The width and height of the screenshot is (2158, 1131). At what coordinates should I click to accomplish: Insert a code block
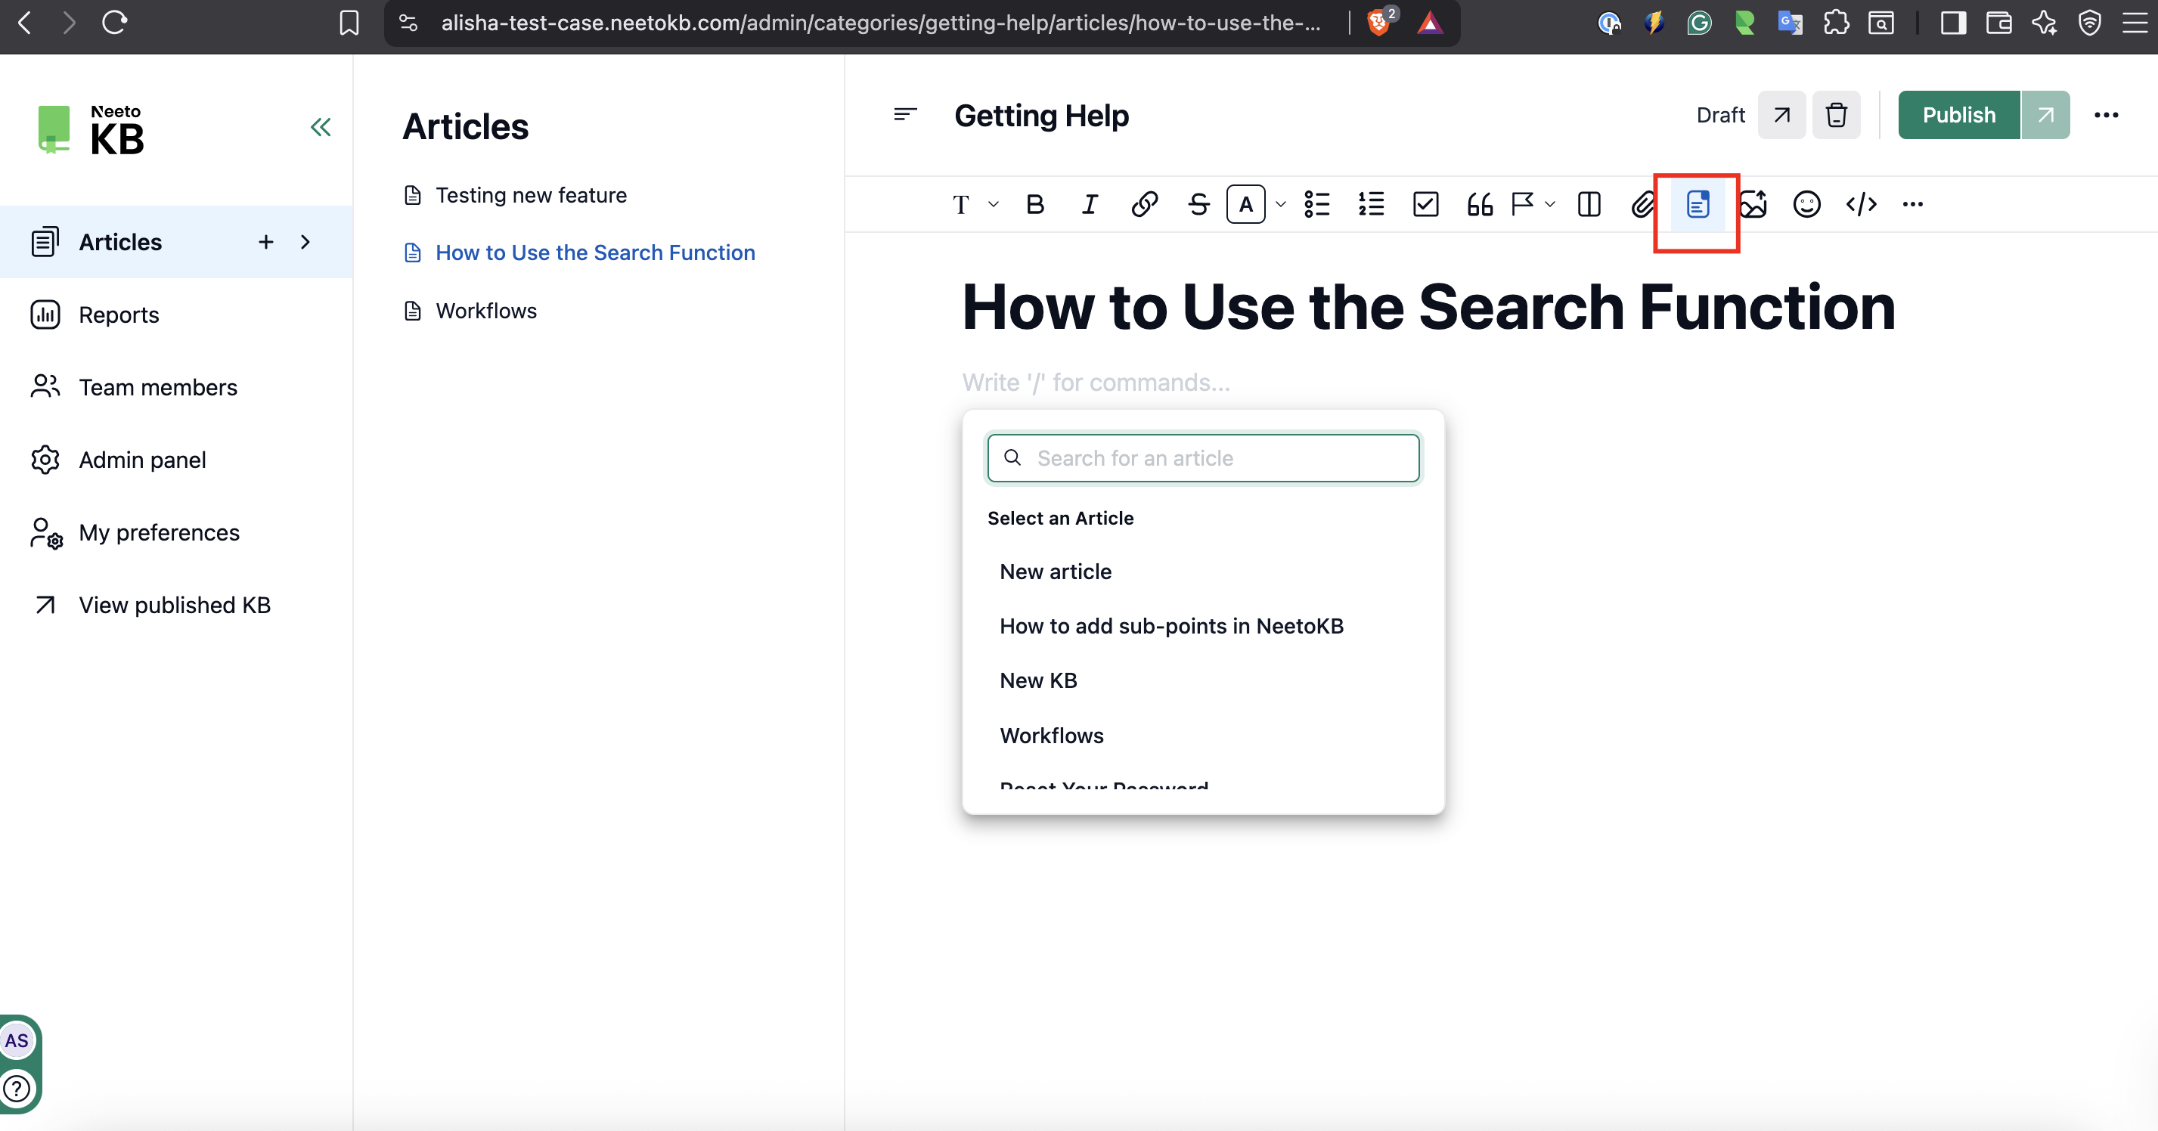click(x=1861, y=204)
